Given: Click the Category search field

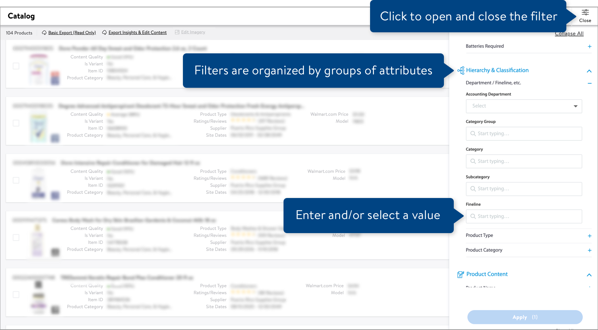Looking at the screenshot, I should pos(524,161).
